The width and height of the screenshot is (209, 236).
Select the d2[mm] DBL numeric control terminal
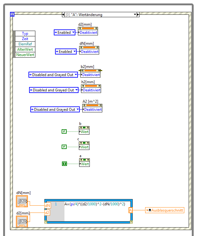[22, 222]
